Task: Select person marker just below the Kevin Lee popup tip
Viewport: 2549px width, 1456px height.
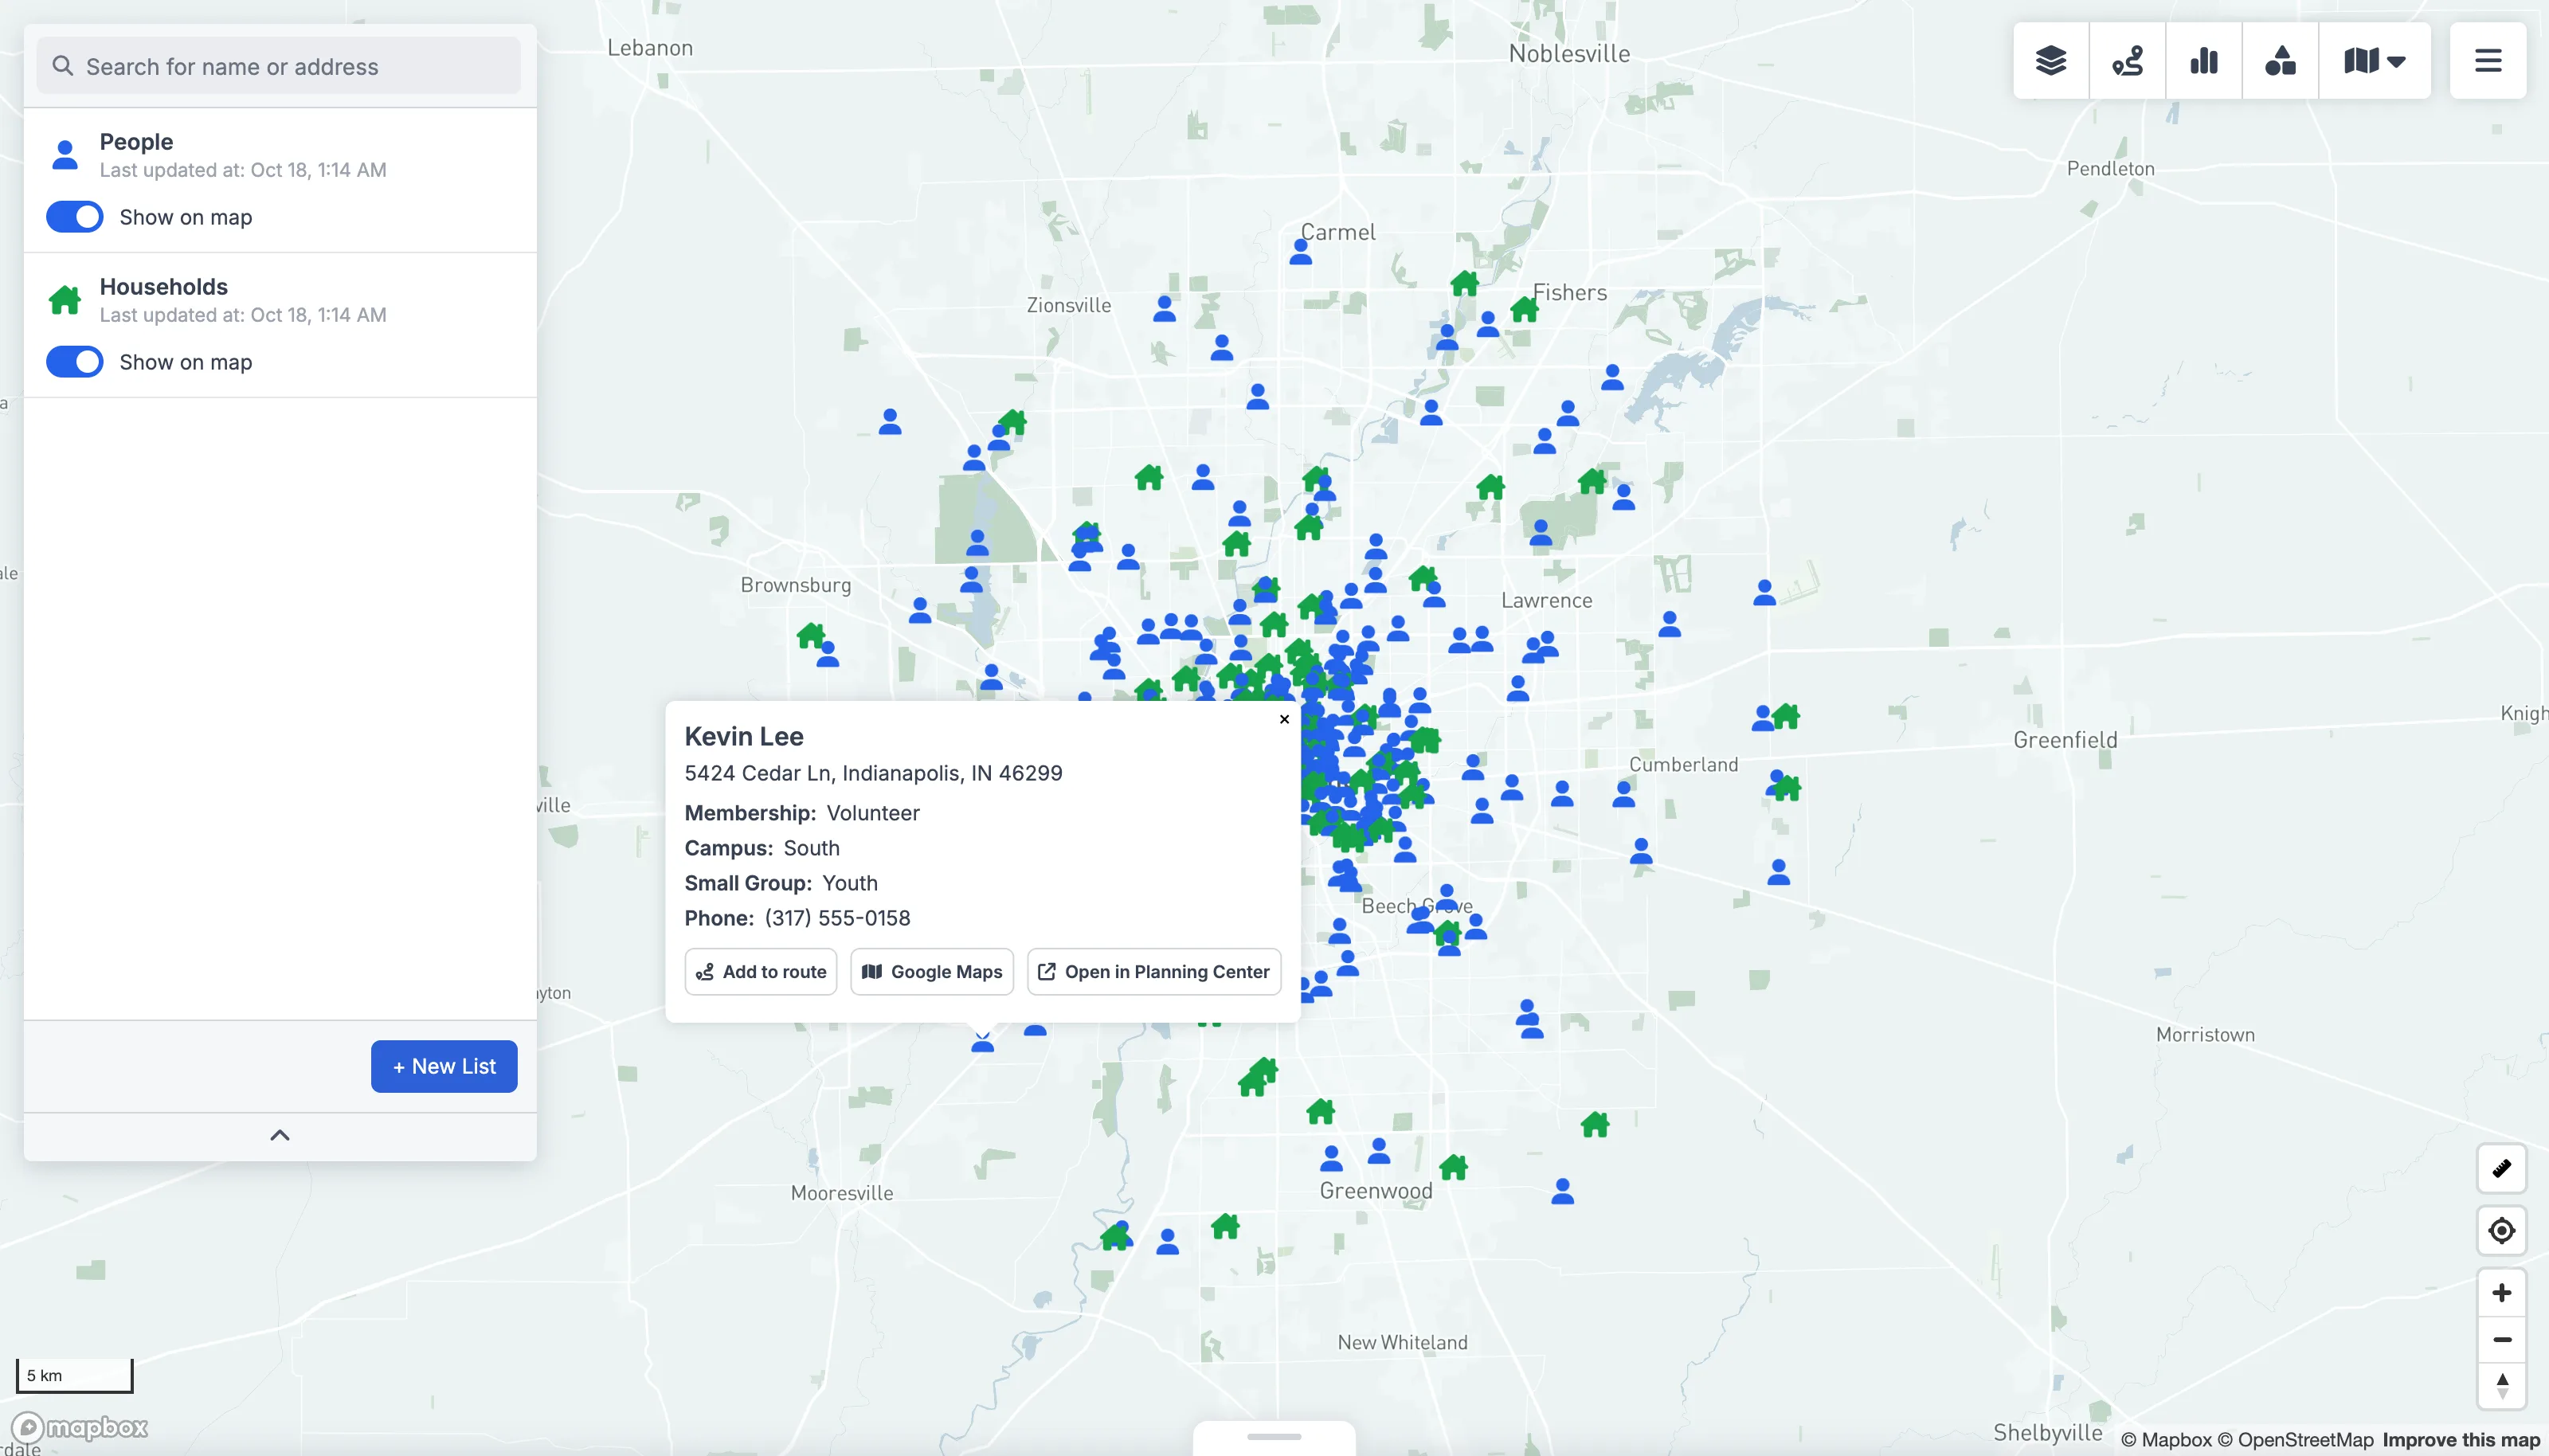Action: (x=983, y=1042)
